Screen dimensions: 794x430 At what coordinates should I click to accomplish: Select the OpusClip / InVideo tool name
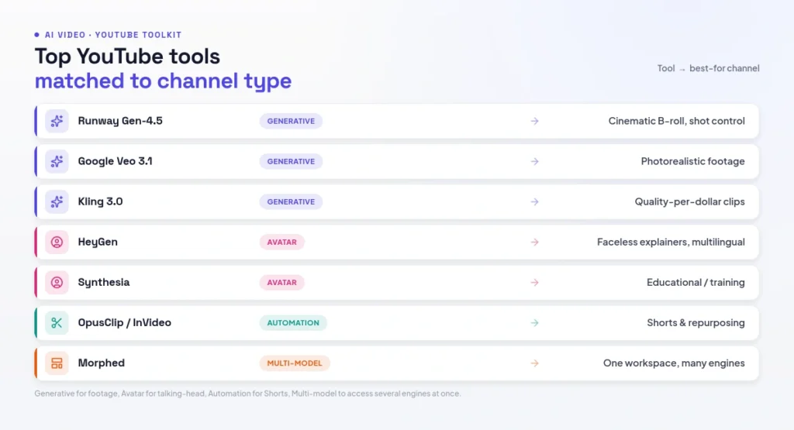125,323
